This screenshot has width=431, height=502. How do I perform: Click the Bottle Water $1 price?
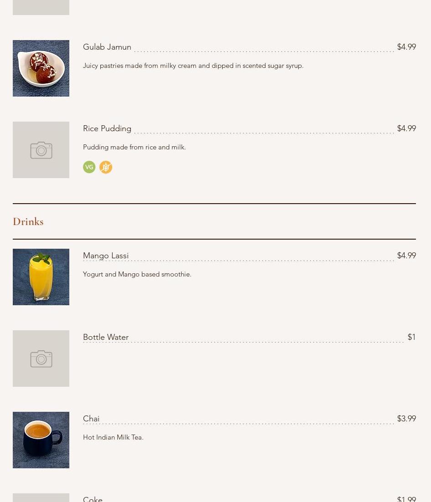click(411, 337)
